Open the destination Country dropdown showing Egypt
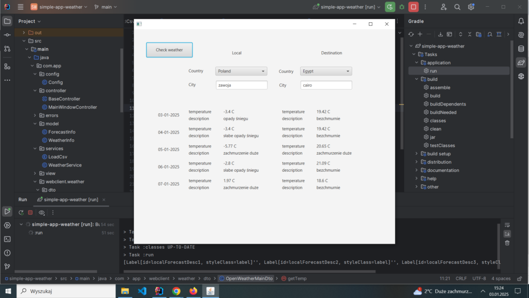Viewport: 529px width, 298px height. [325, 71]
